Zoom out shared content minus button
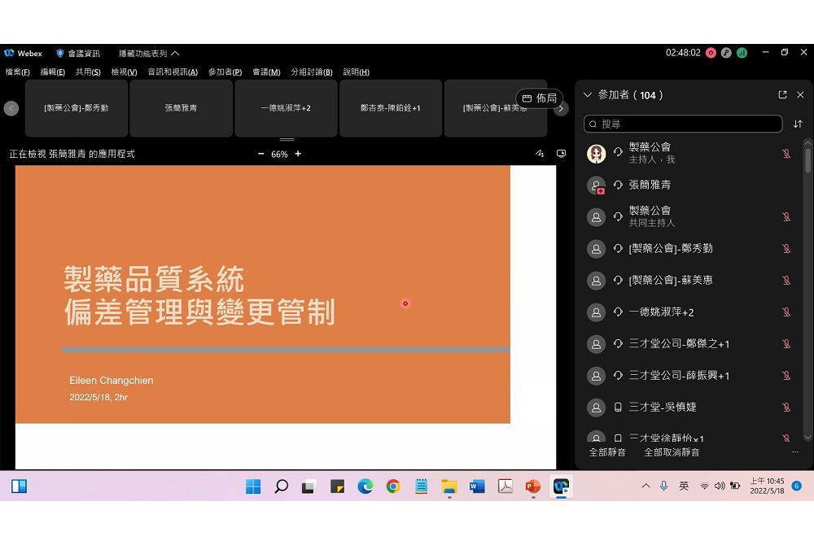Viewport: 814px width, 545px height. click(x=260, y=154)
